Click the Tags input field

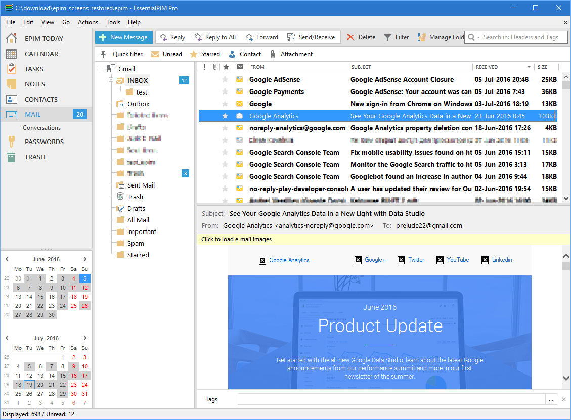[x=391, y=399]
